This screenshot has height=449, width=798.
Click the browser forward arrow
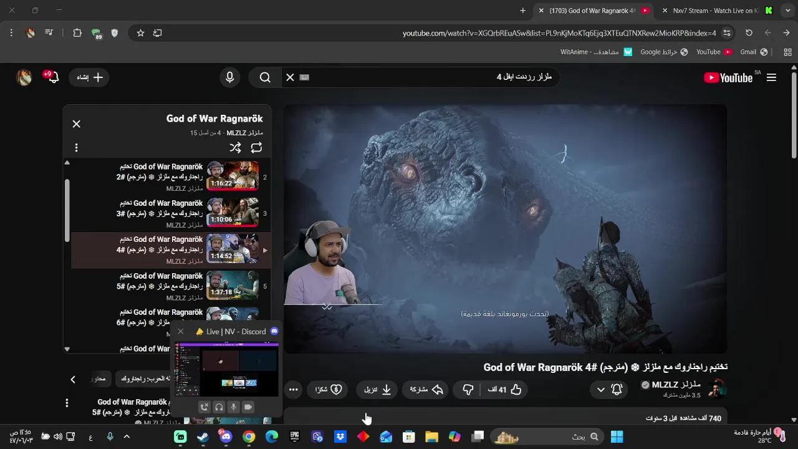pos(767,33)
